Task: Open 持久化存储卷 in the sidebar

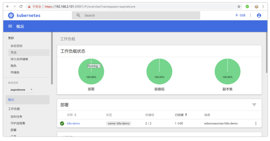Action: point(19,59)
